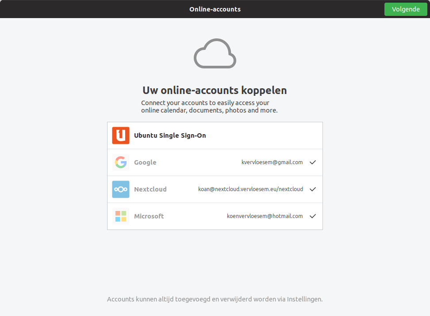Click the Nextcloud logo icon
430x316 pixels.
click(121, 189)
